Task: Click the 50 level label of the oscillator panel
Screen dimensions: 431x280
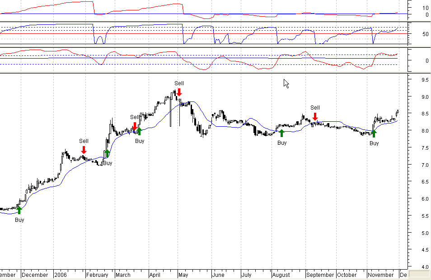Action: pos(426,34)
